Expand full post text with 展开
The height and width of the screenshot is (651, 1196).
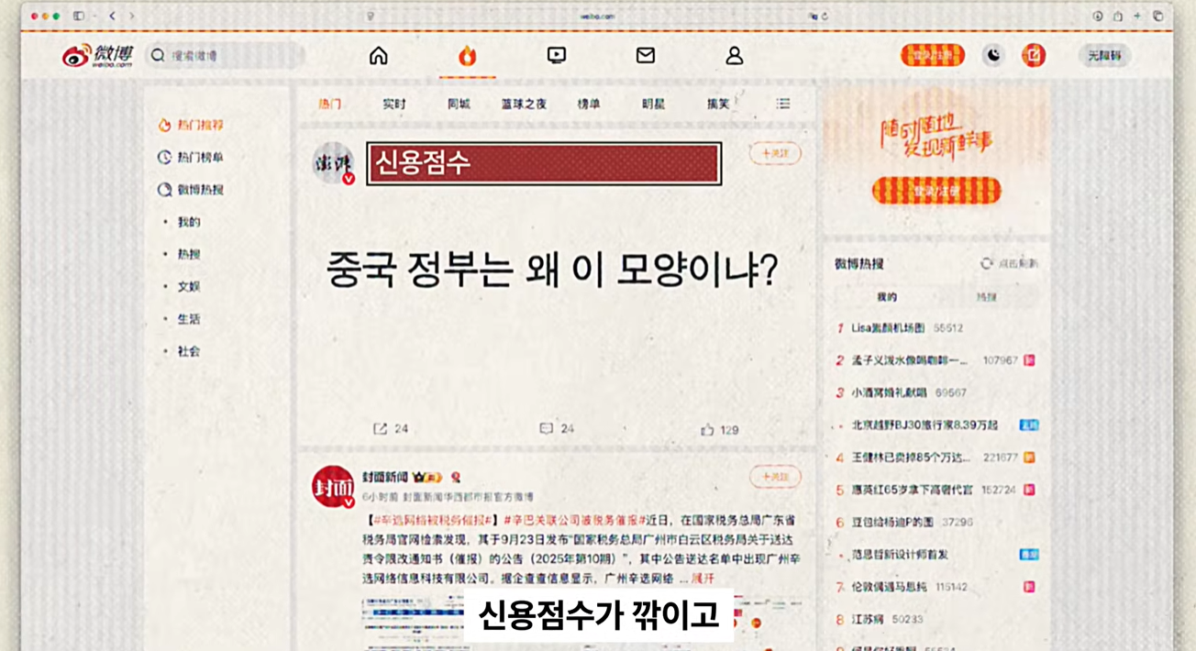pos(703,579)
